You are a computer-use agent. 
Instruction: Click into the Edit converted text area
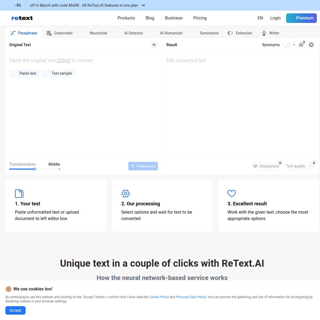click(241, 104)
